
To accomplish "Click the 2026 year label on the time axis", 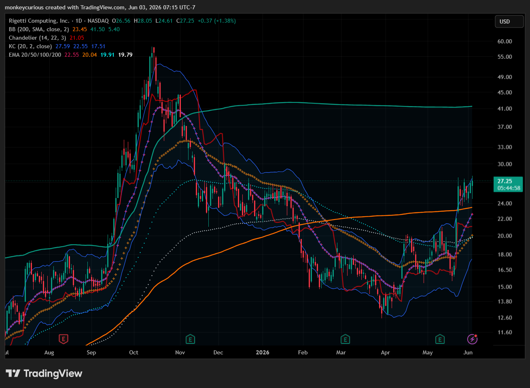I will pos(263,352).
